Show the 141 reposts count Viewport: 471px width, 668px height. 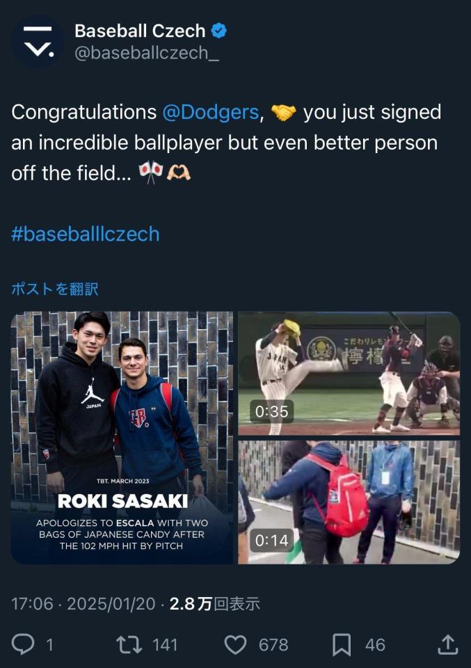point(165,645)
